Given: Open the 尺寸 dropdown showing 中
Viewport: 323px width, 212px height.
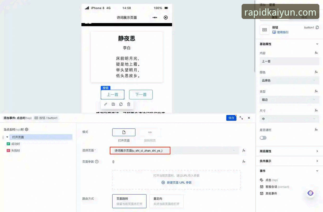Looking at the screenshot, I should coord(289,119).
